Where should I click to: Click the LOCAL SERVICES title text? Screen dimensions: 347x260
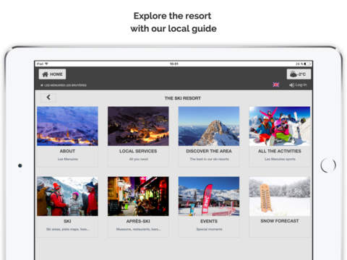[138, 151]
